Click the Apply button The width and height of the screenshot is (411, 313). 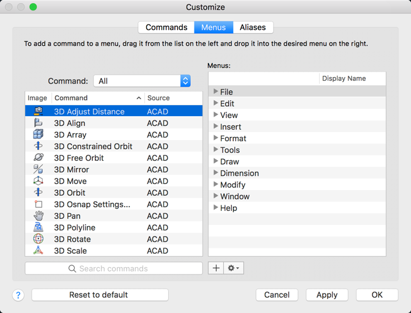[327, 295]
